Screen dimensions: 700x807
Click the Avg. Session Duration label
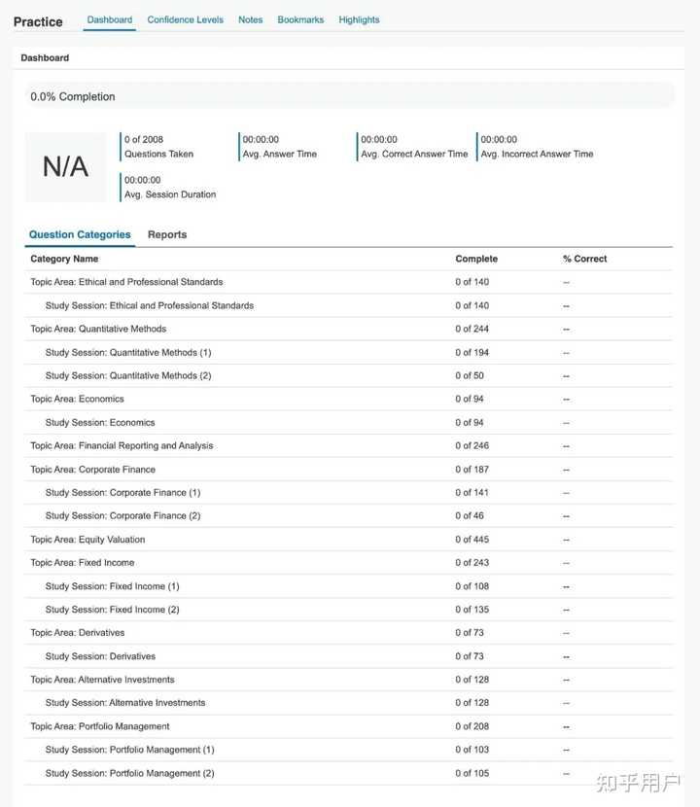[170, 194]
